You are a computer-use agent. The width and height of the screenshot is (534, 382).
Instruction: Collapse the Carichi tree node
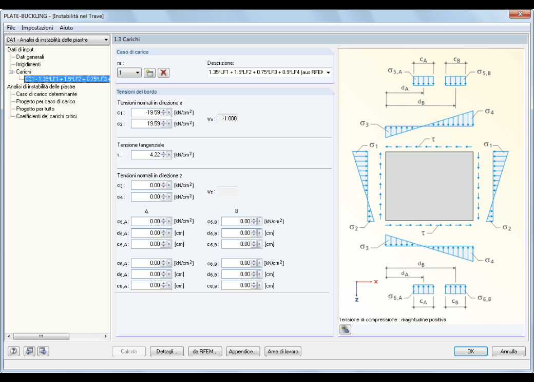tap(11, 72)
